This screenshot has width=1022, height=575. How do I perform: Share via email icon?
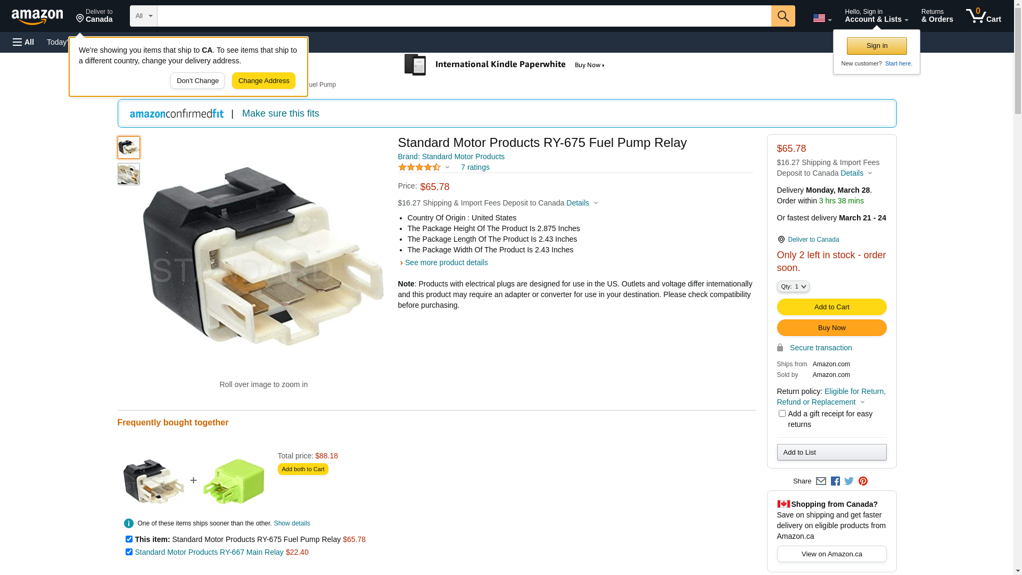point(821,481)
